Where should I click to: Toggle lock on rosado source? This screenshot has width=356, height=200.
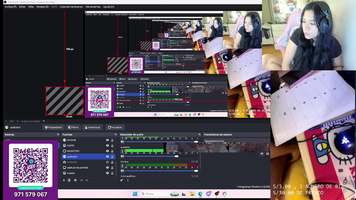pos(112,173)
